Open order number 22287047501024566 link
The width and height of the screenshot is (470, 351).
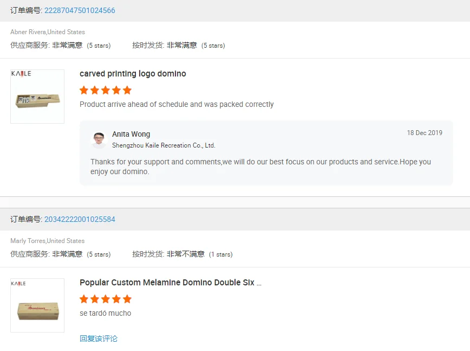coord(80,11)
